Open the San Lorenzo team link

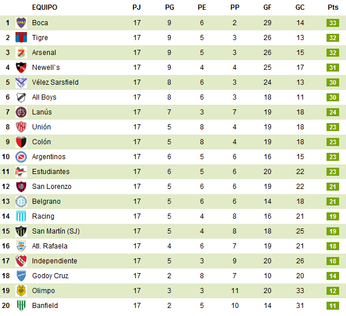tap(52, 187)
